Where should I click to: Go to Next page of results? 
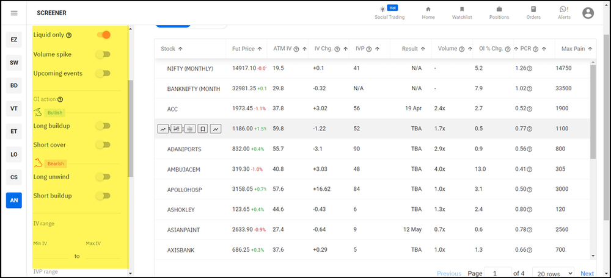(587, 274)
